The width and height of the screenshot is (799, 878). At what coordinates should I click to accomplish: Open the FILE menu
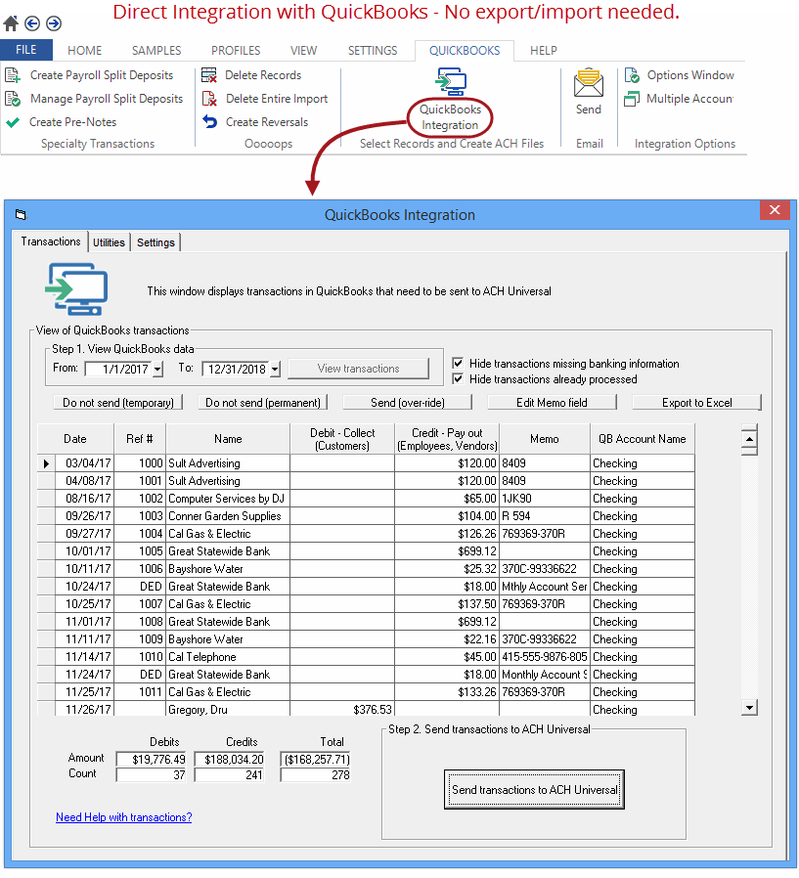(26, 50)
